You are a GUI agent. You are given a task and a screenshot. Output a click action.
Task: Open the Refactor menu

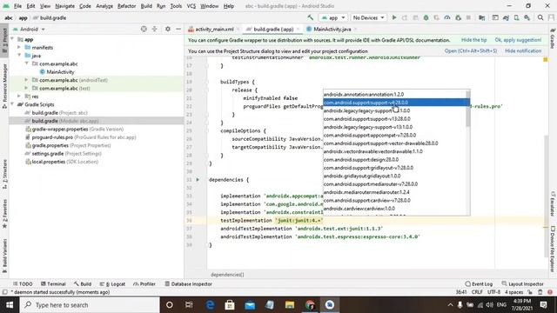[x=126, y=6]
